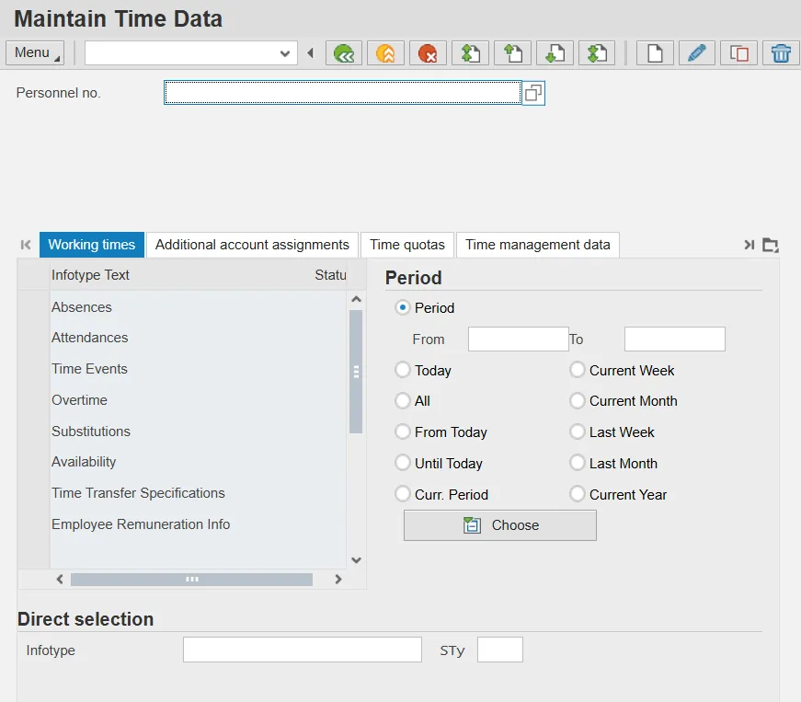Click the red Cancel icon in toolbar
The width and height of the screenshot is (801, 702).
tap(428, 53)
